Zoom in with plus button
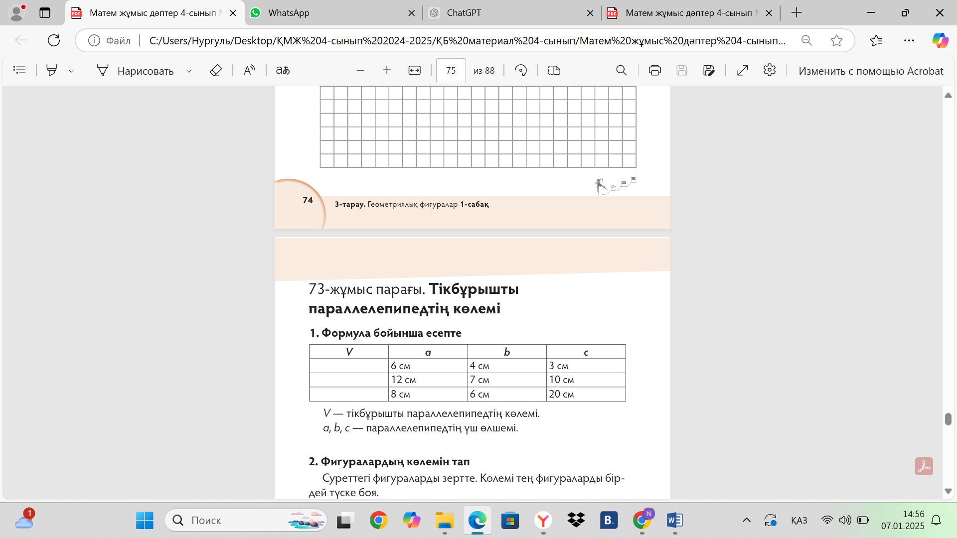Image resolution: width=957 pixels, height=538 pixels. tap(387, 70)
